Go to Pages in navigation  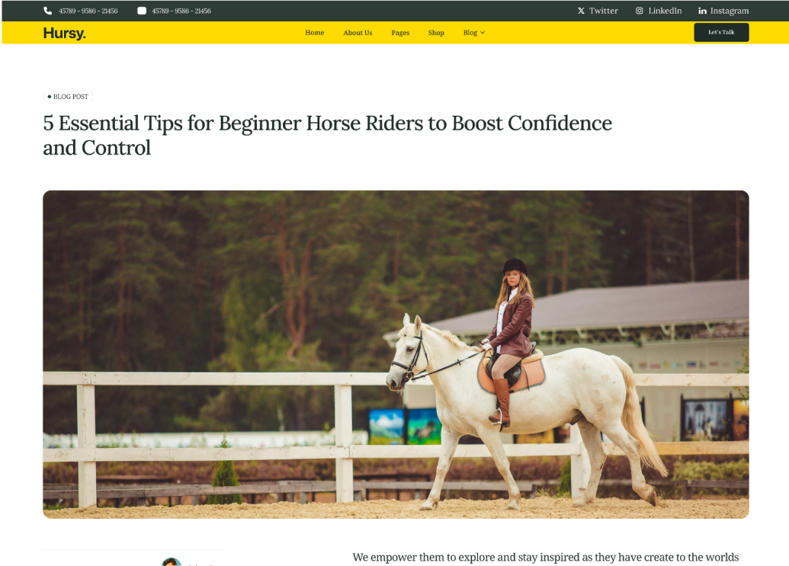click(x=400, y=33)
